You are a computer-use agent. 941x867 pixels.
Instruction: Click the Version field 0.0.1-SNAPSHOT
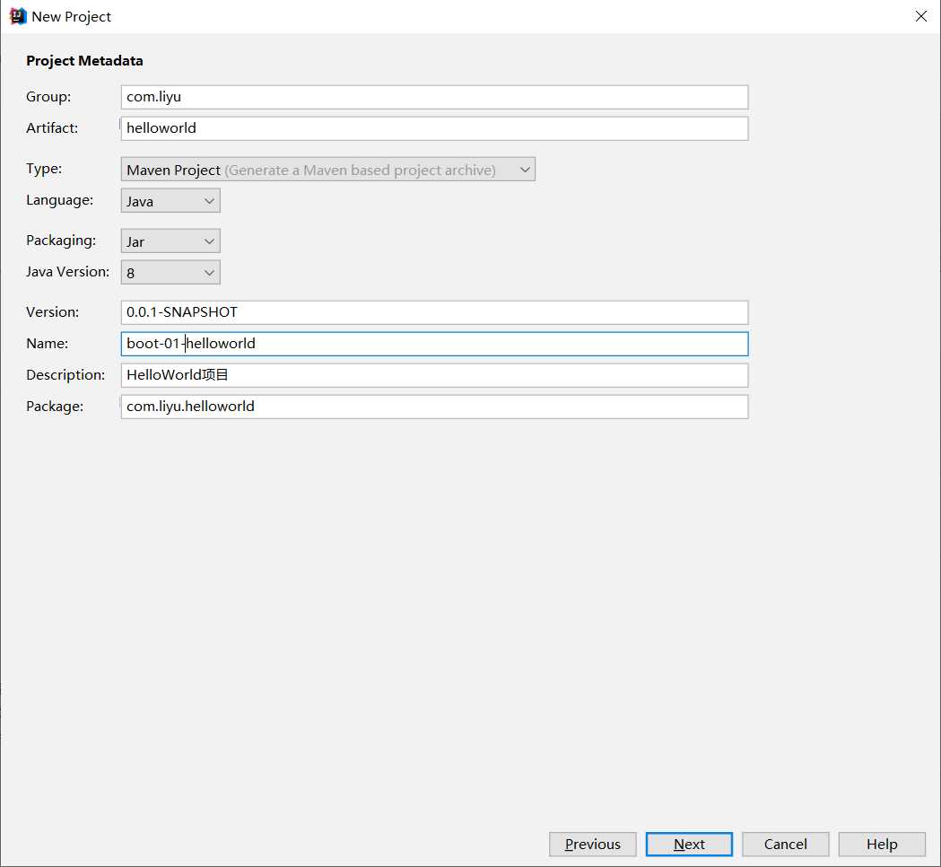[x=434, y=313]
